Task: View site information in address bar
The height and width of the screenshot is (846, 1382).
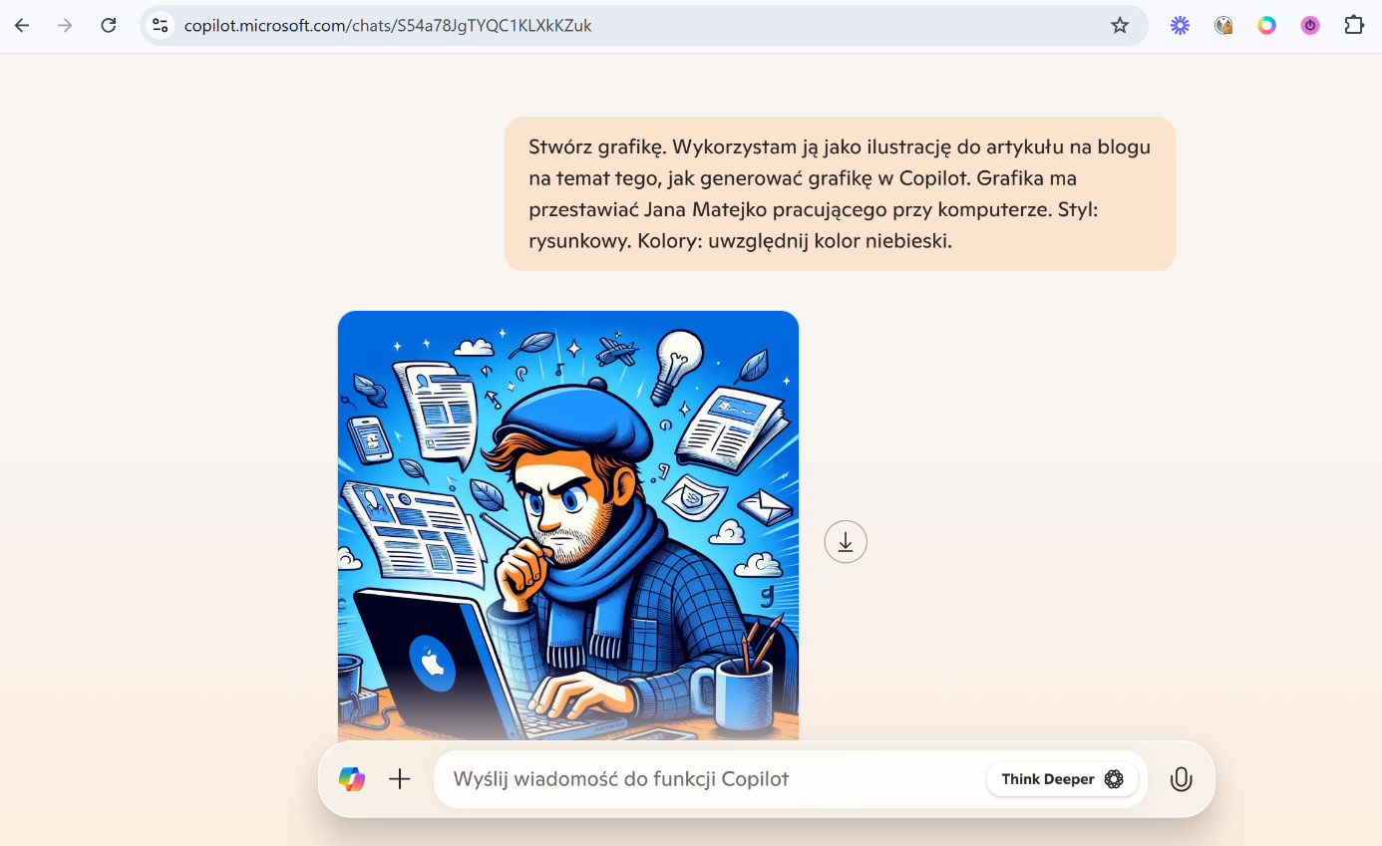Action: [x=161, y=26]
